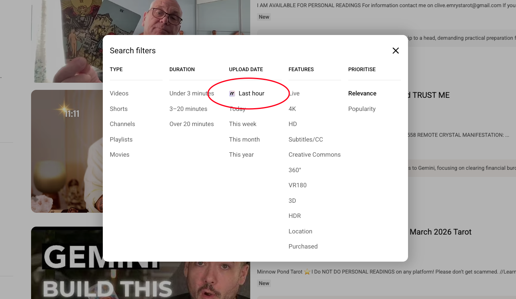Screen dimensions: 516x299
Task: Filter by Playlists
Action: coord(121,139)
